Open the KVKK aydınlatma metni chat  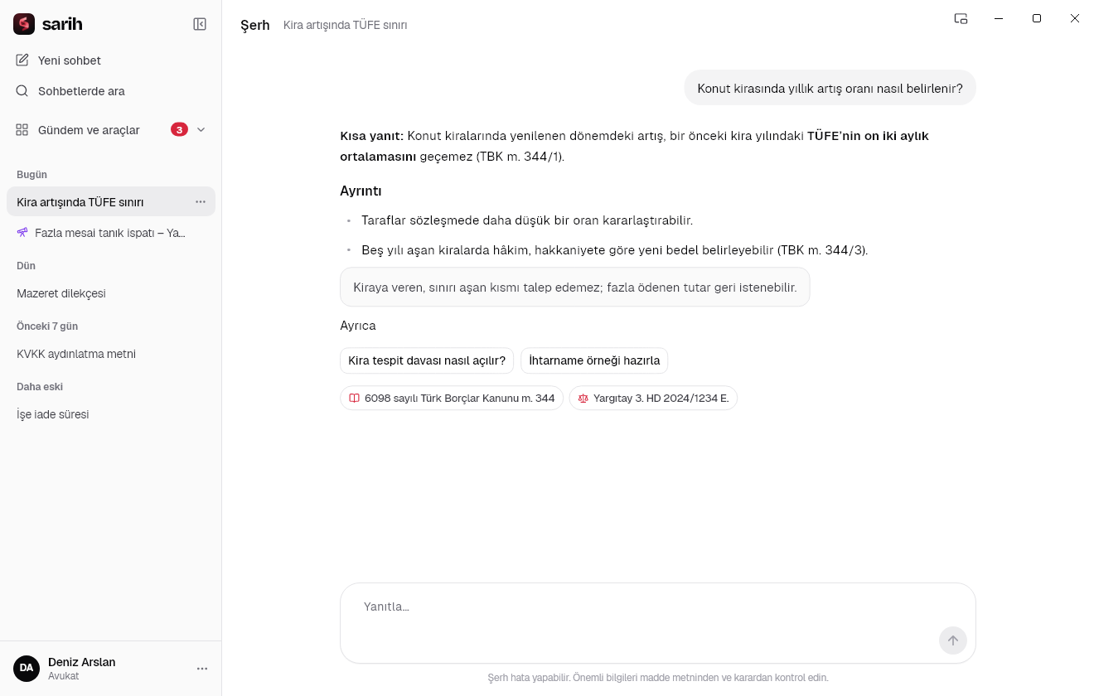111,354
